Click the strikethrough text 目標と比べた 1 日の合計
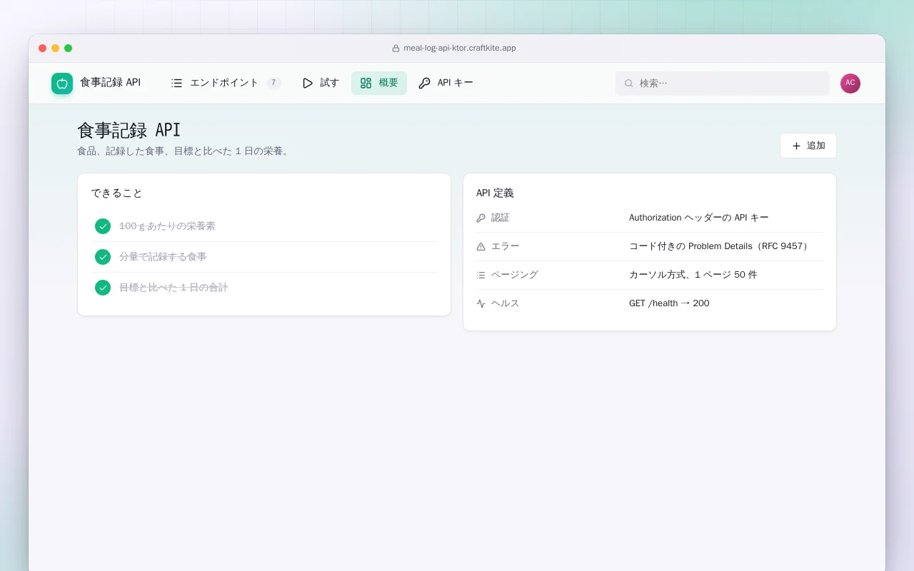 point(174,288)
